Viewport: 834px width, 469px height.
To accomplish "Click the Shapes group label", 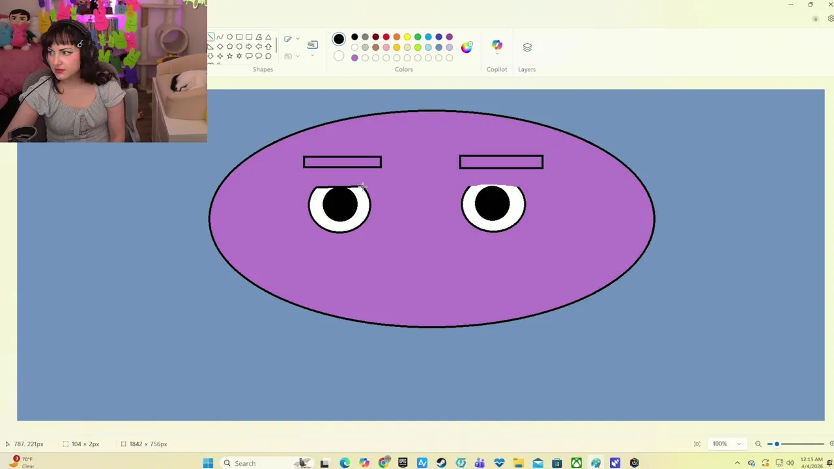I will pos(263,69).
